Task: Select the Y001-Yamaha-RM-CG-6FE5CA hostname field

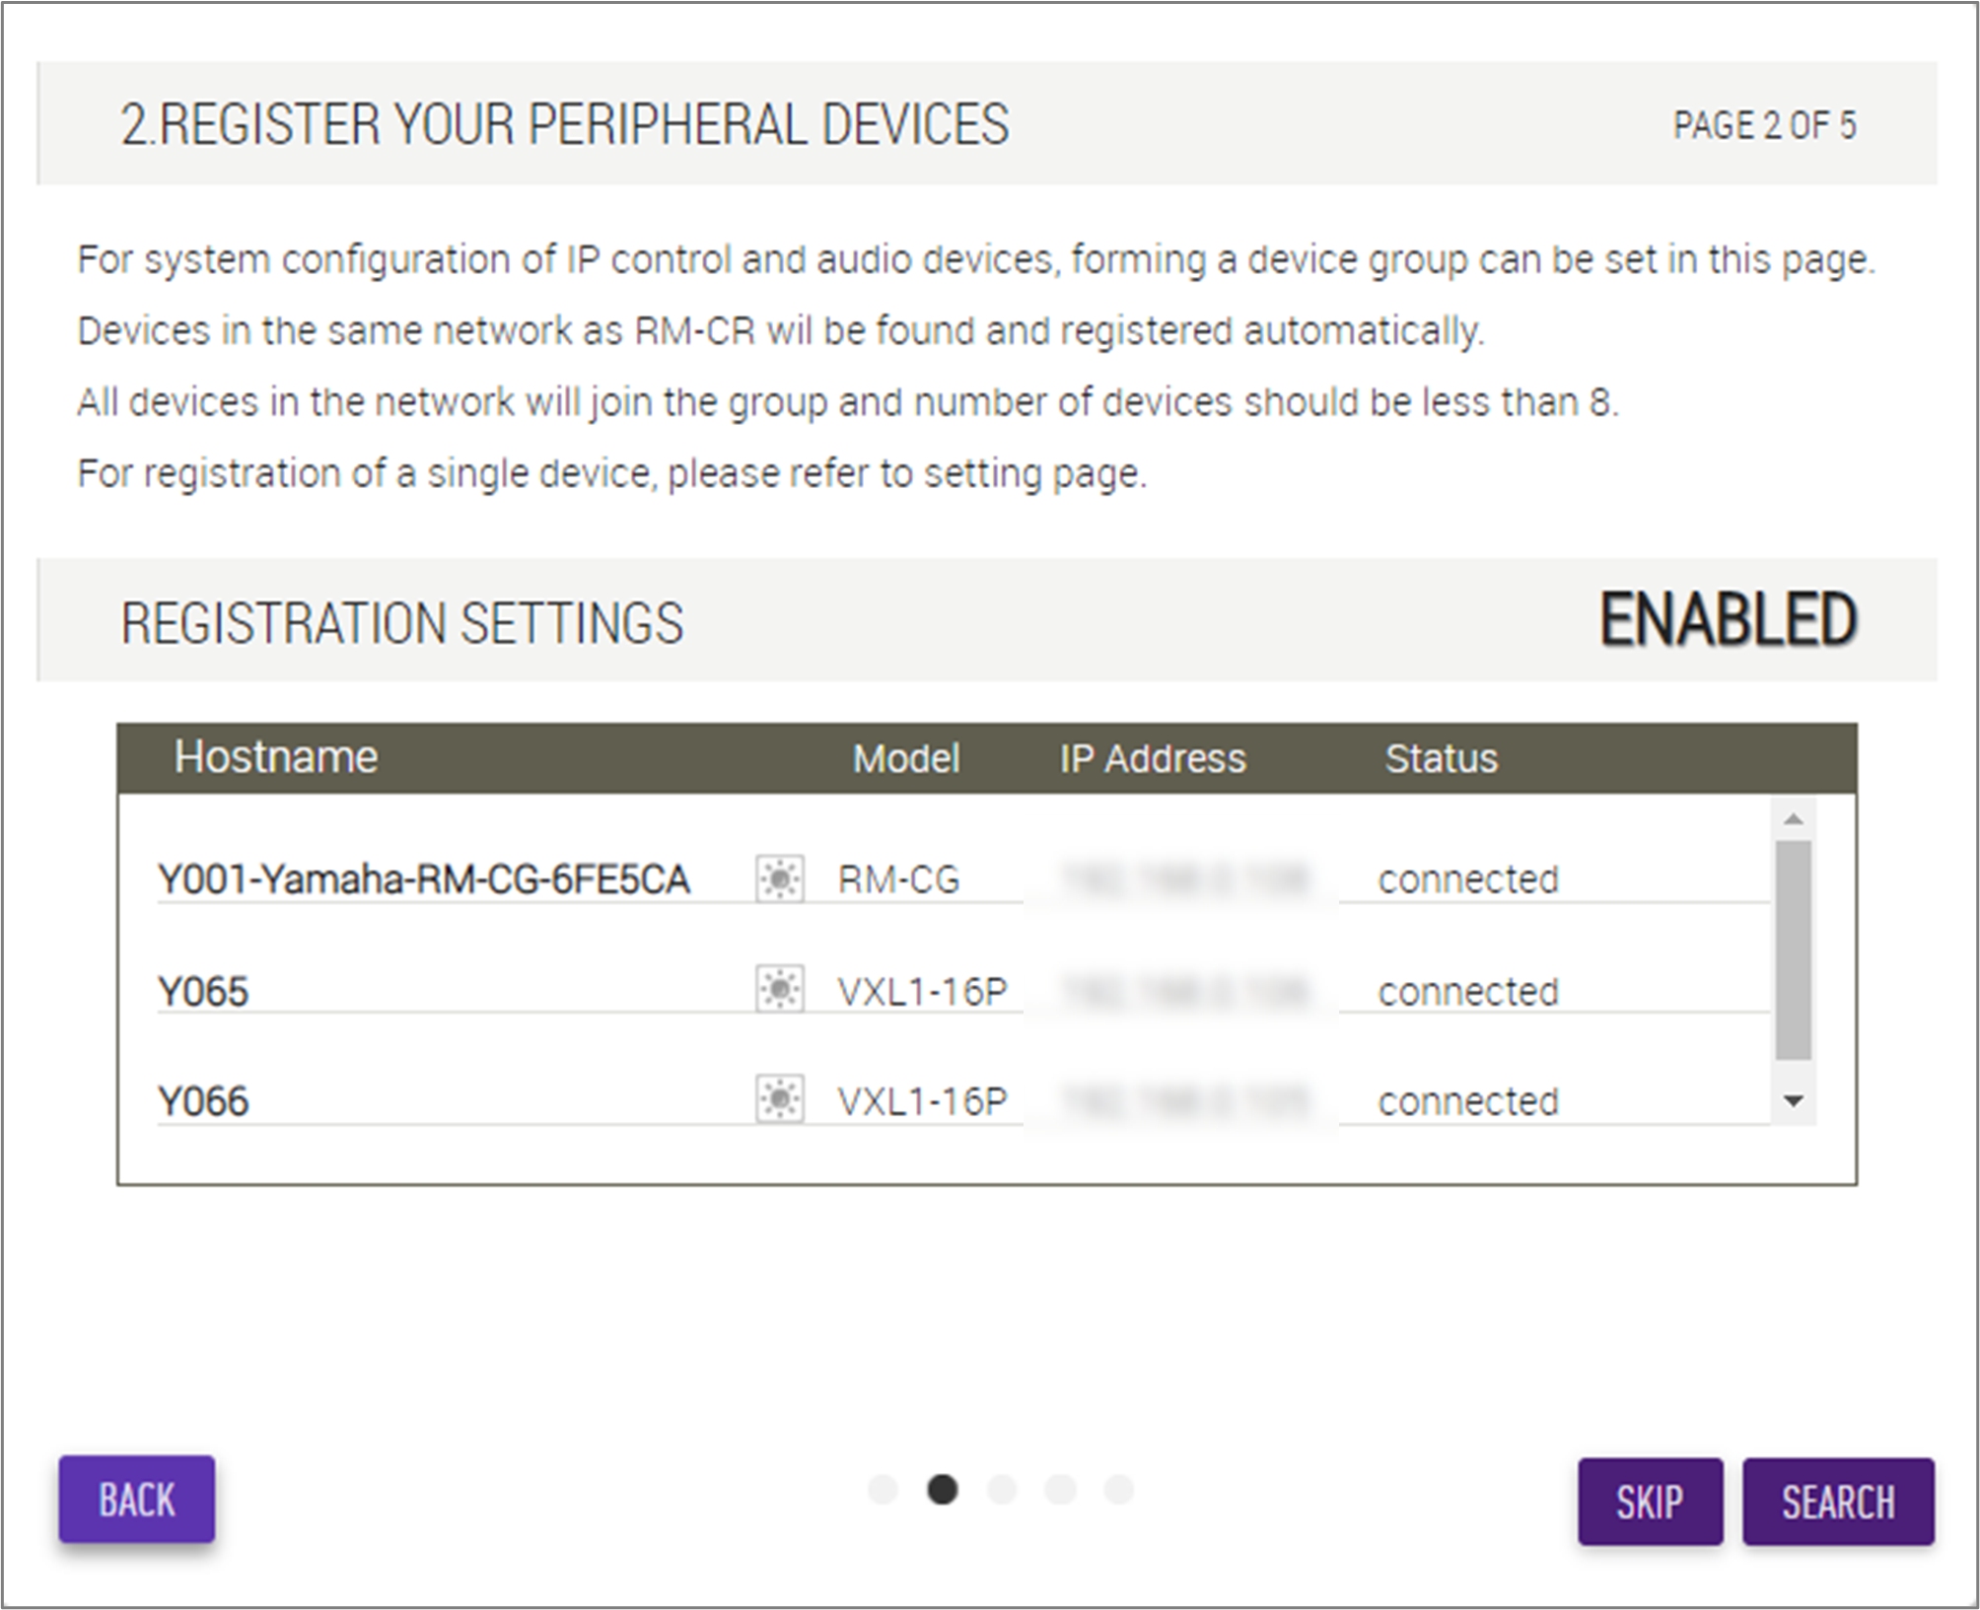Action: pyautogui.click(x=444, y=879)
